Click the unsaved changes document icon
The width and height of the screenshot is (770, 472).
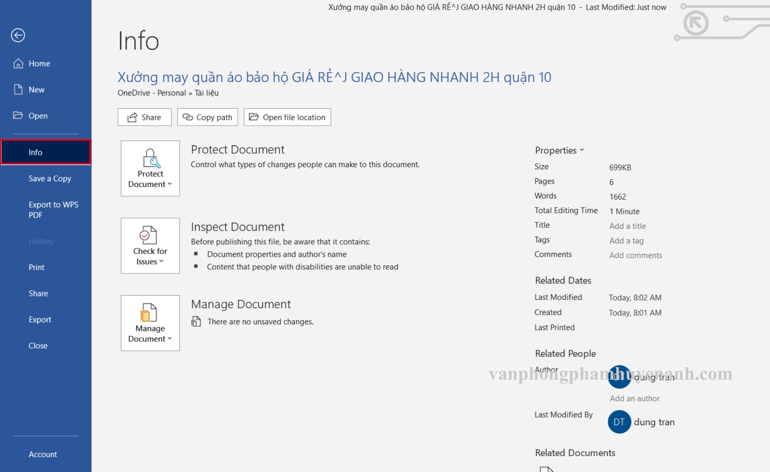tap(196, 321)
